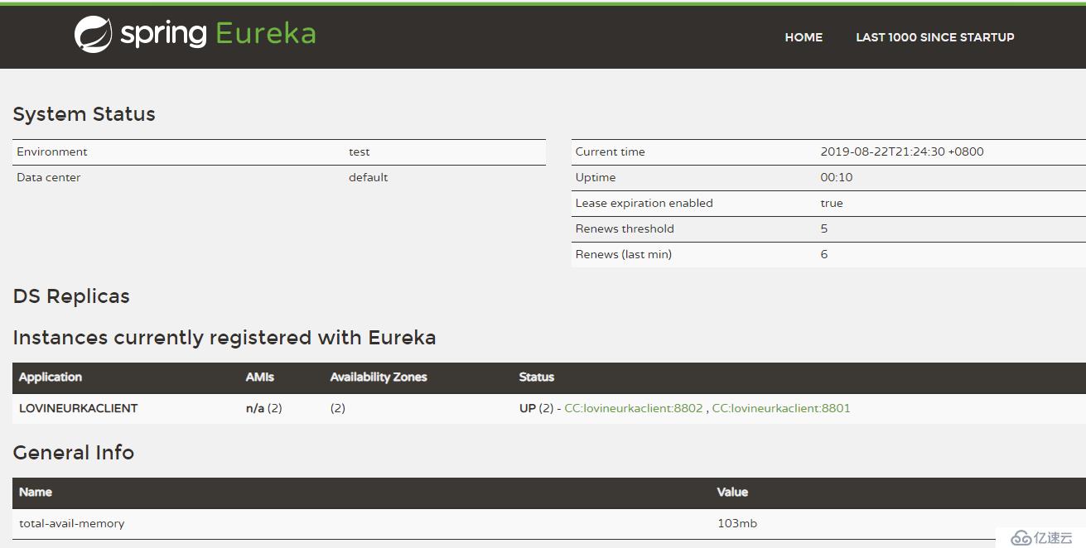Image resolution: width=1086 pixels, height=548 pixels.
Task: Select the AMIs value n/a (2)
Action: pos(264,408)
